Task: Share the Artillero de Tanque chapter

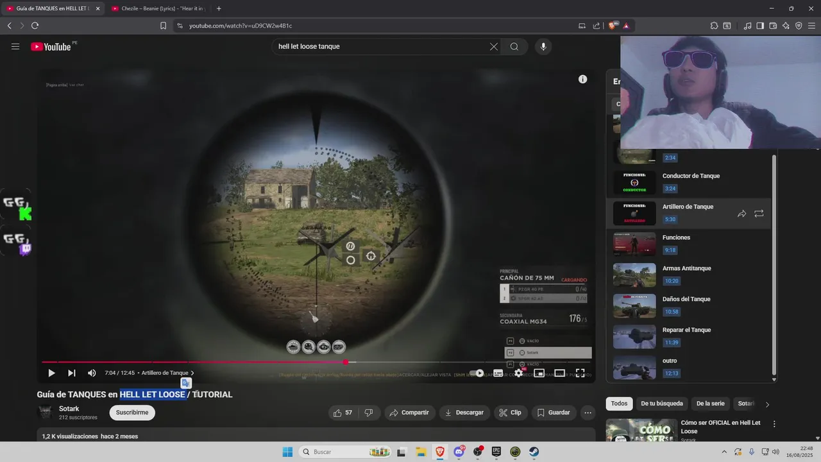Action: [x=741, y=214]
